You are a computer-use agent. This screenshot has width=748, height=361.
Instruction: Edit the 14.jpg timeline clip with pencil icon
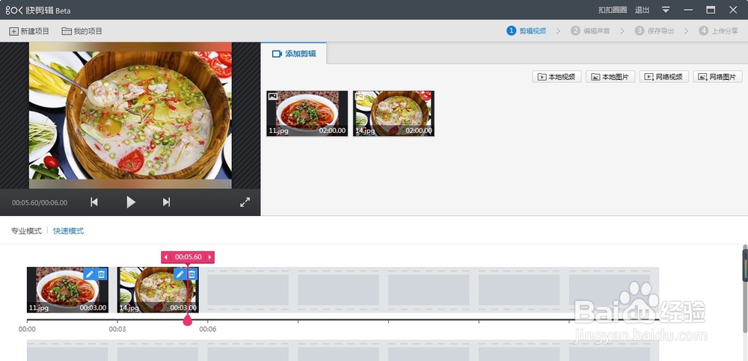[180, 274]
